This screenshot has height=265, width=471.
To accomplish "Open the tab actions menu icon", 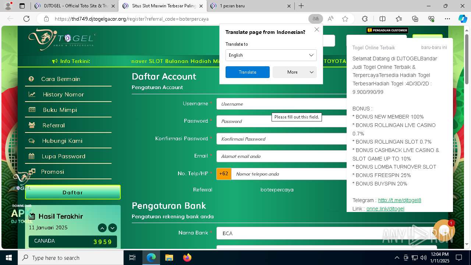I will (x=22, y=6).
